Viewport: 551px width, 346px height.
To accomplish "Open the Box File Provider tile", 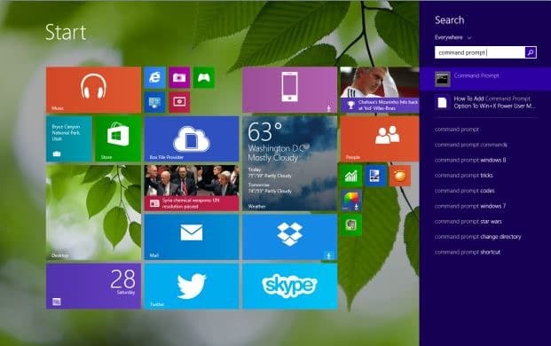I will [192, 139].
